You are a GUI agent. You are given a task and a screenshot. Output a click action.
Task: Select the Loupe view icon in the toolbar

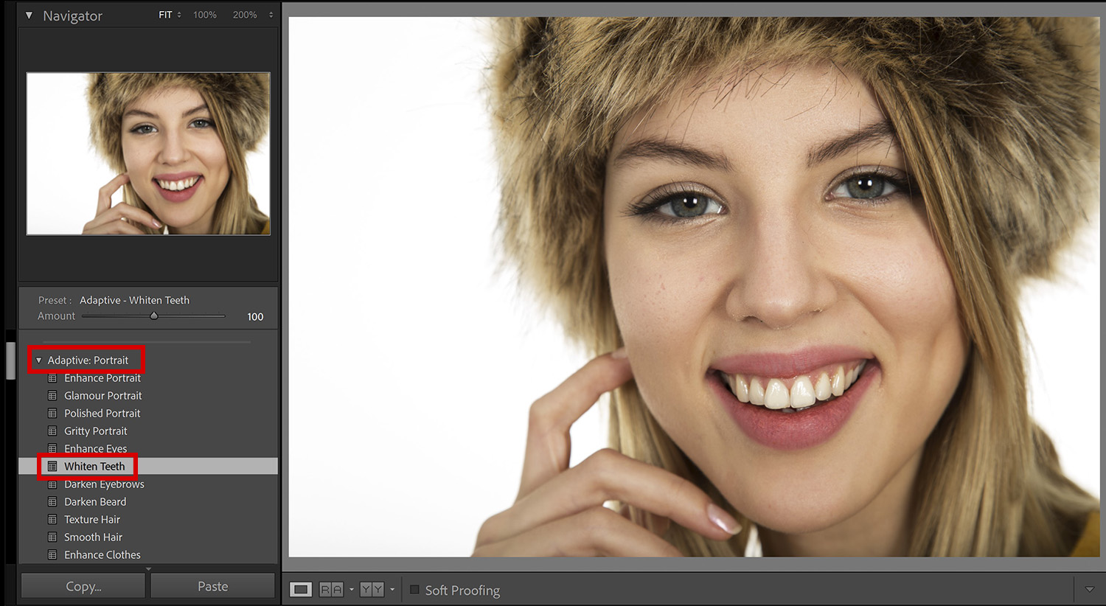tap(300, 589)
